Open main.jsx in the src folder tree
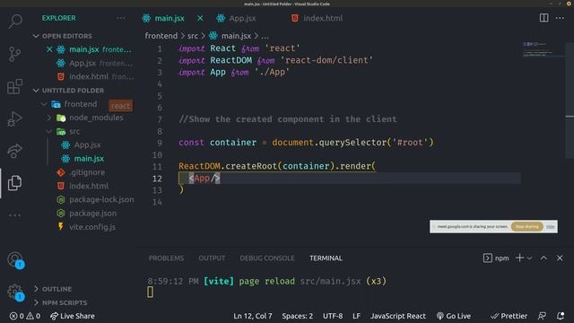Screen dimensions: 574x323 pos(89,159)
